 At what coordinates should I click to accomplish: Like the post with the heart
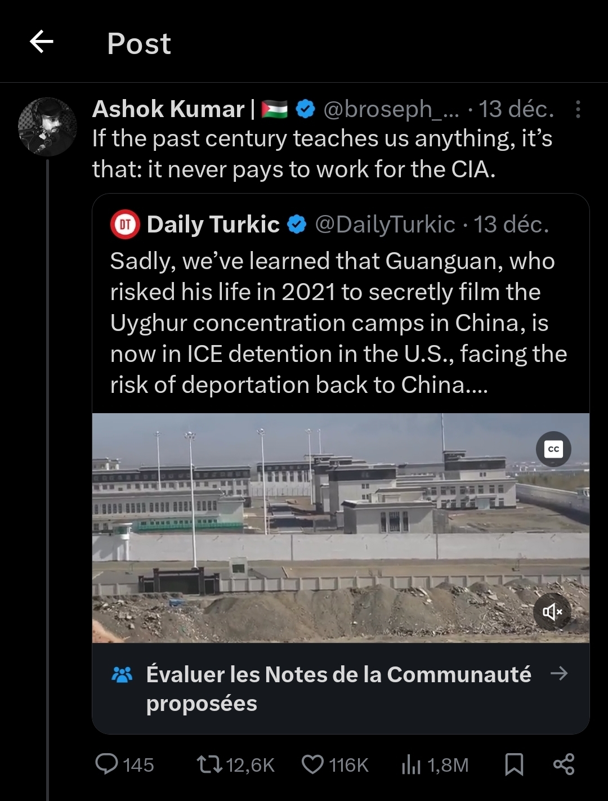(x=312, y=764)
